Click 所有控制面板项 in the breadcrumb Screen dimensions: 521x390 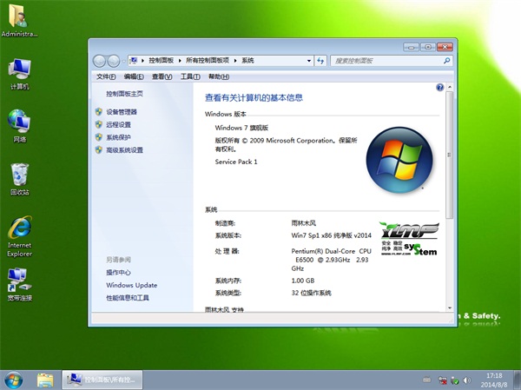(208, 61)
